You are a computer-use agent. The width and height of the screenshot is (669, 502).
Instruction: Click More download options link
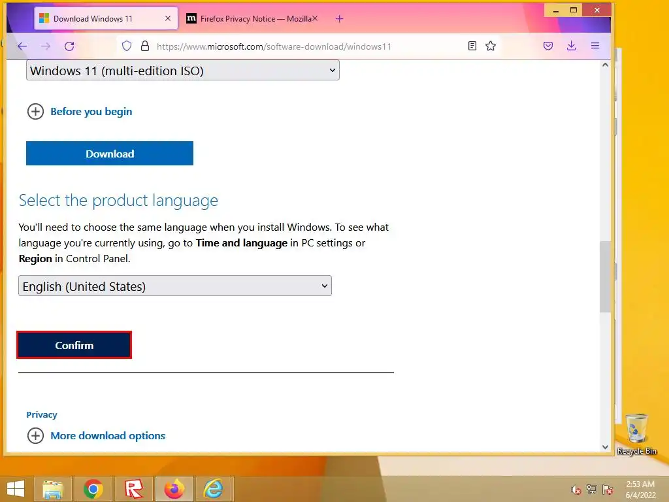[108, 436]
